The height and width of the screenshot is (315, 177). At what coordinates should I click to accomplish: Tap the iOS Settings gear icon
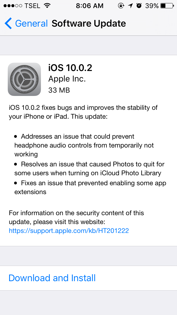pyautogui.click(x=24, y=79)
